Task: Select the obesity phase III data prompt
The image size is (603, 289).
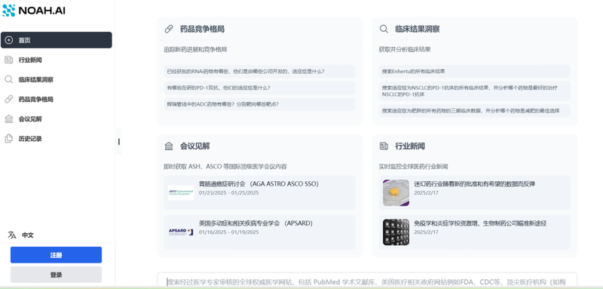Action: (475, 111)
